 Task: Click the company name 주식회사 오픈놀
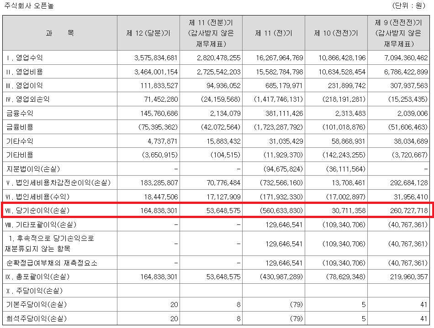(29, 5)
